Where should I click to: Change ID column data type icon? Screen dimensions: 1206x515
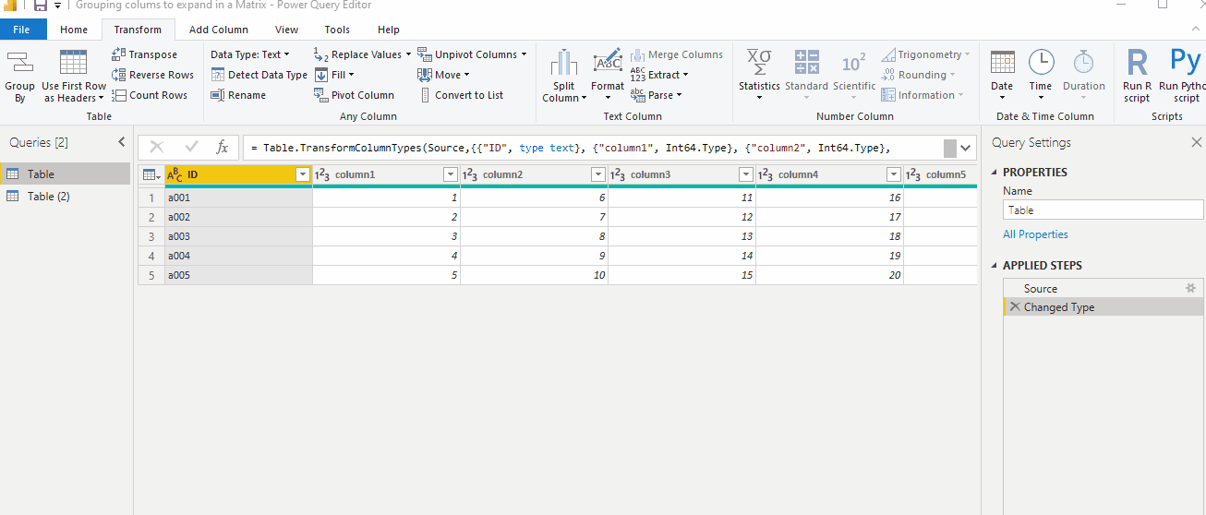[175, 174]
